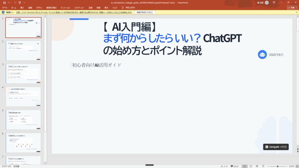
Task: Click the スライド 1/8 status indicator
Action: point(6,166)
